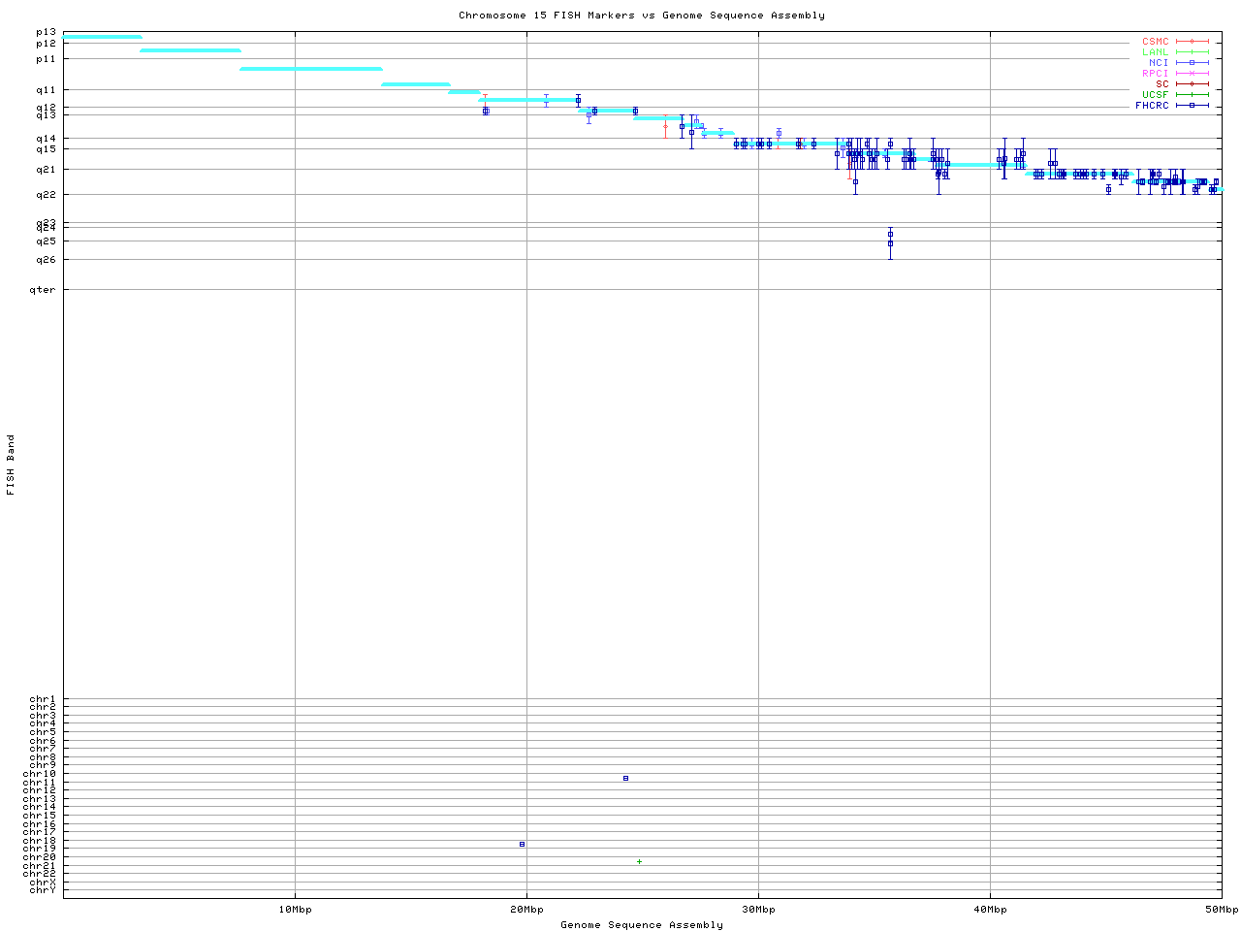Pick the blue square marker near 20Mbp bottom
The height and width of the screenshot is (931, 1241).
click(x=522, y=844)
